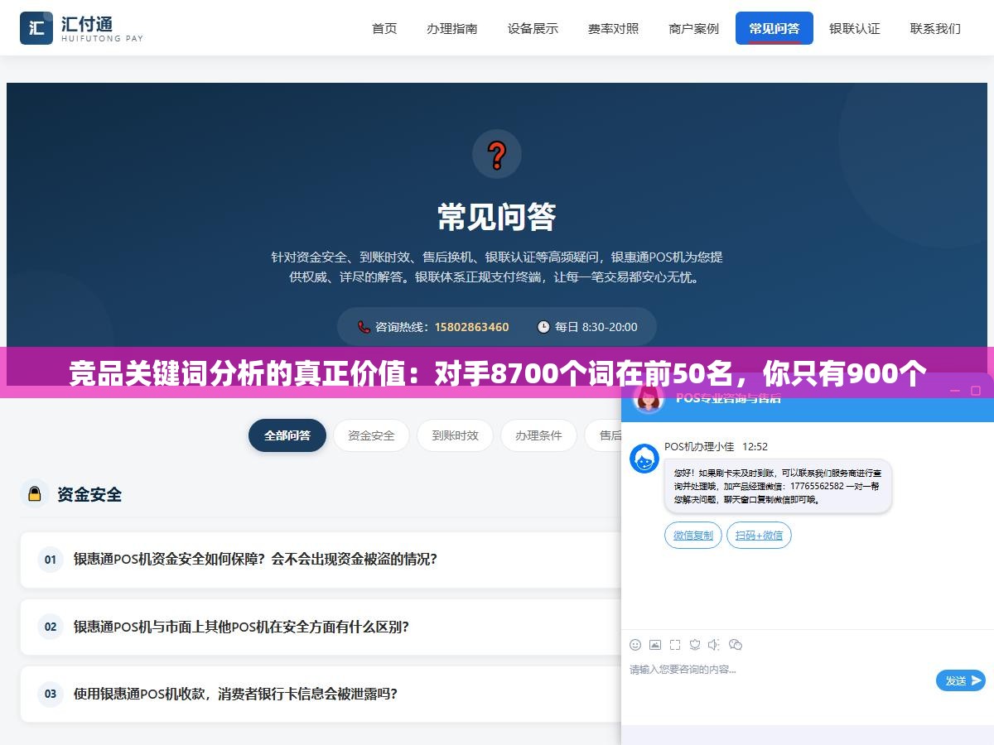Viewport: 994px width, 745px height.
Task: Filter questions by 资金安全
Action: click(371, 435)
